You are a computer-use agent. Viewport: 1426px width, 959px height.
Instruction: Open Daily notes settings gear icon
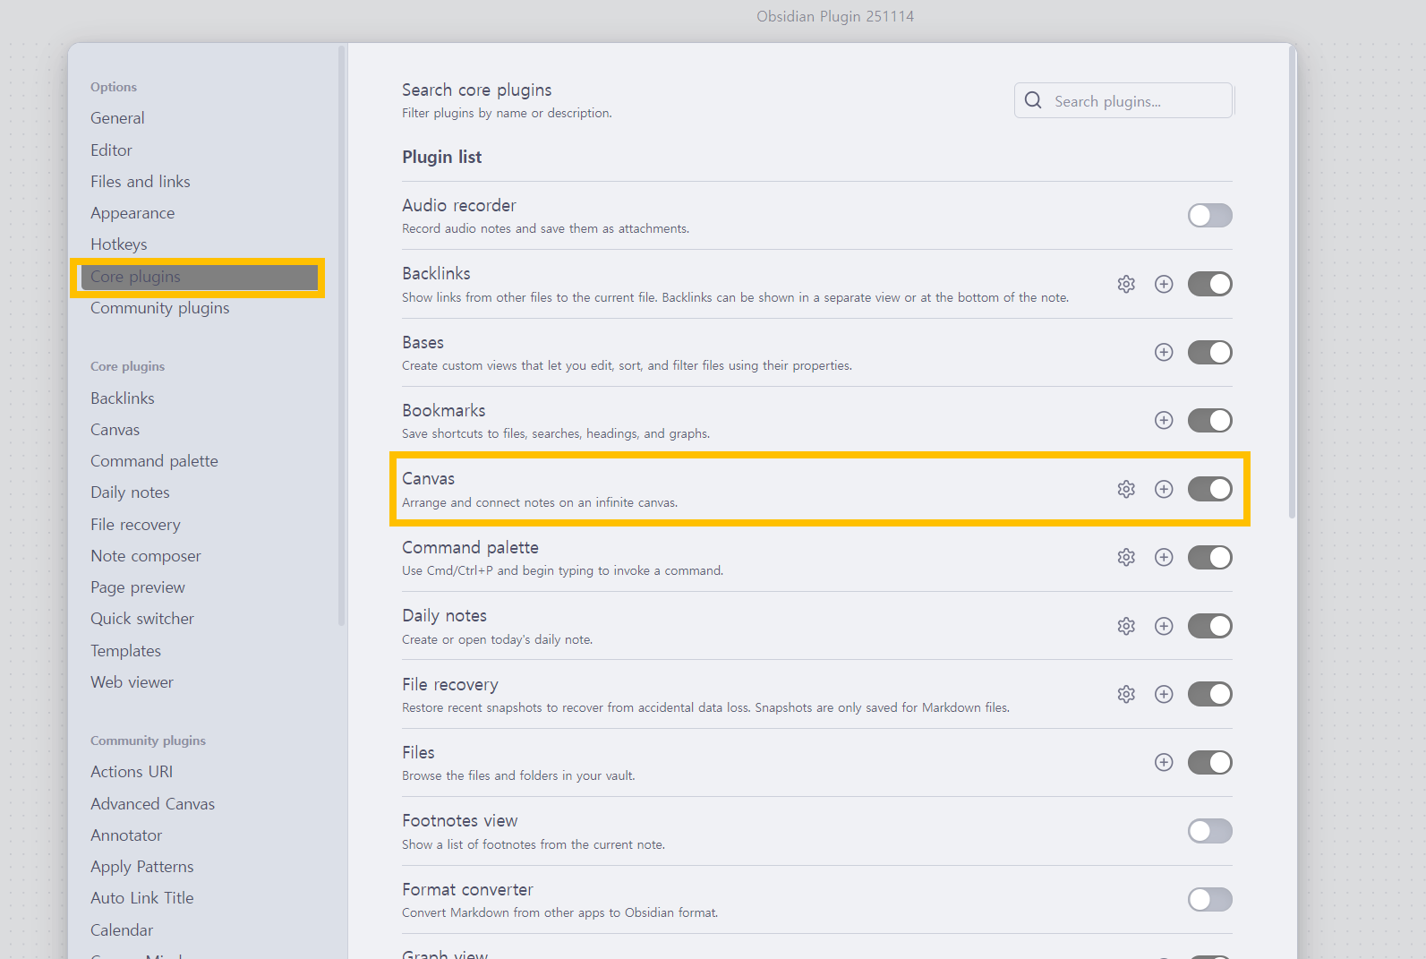[1126, 626]
